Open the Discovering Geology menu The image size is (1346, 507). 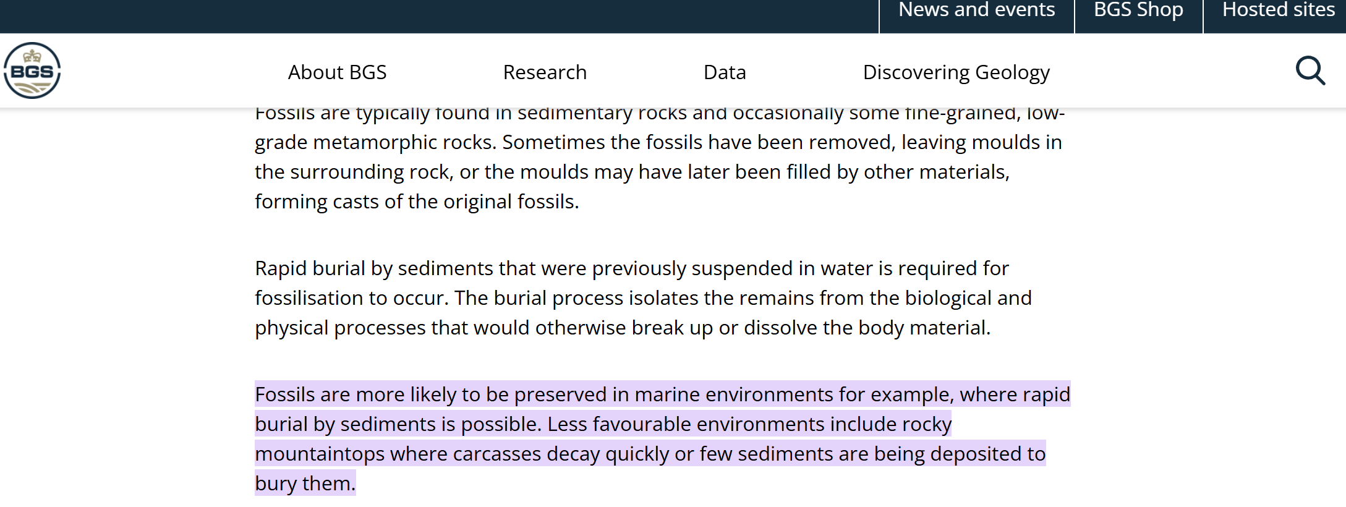956,72
